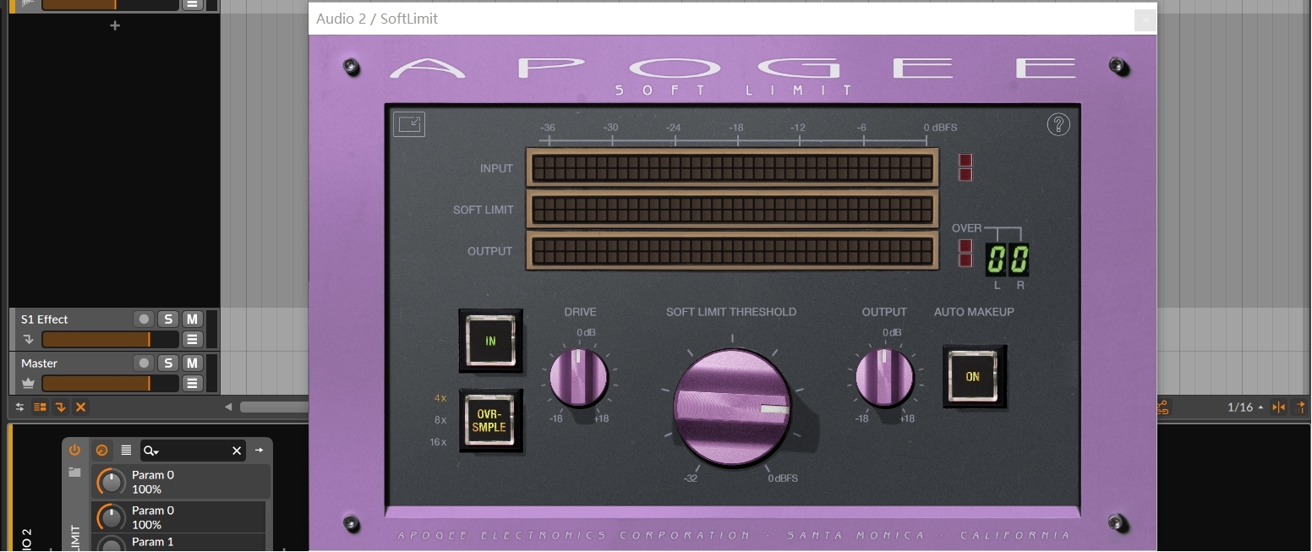Close the Audio 2 / SoftLimit window
Screen dimensions: 1312x552
[1145, 19]
